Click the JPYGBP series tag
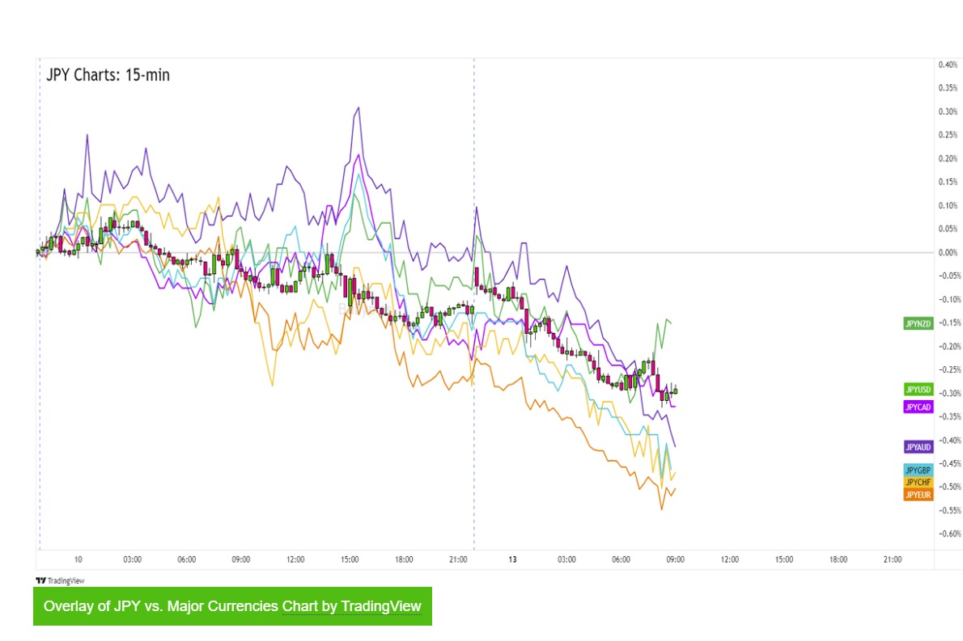 pyautogui.click(x=918, y=470)
